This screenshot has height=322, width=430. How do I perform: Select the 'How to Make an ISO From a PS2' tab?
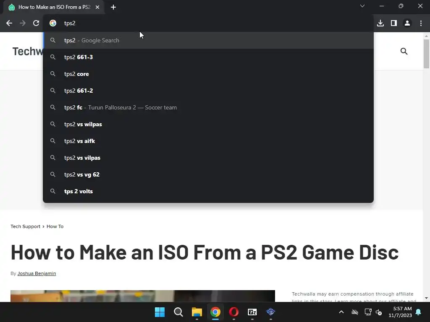pos(54,8)
